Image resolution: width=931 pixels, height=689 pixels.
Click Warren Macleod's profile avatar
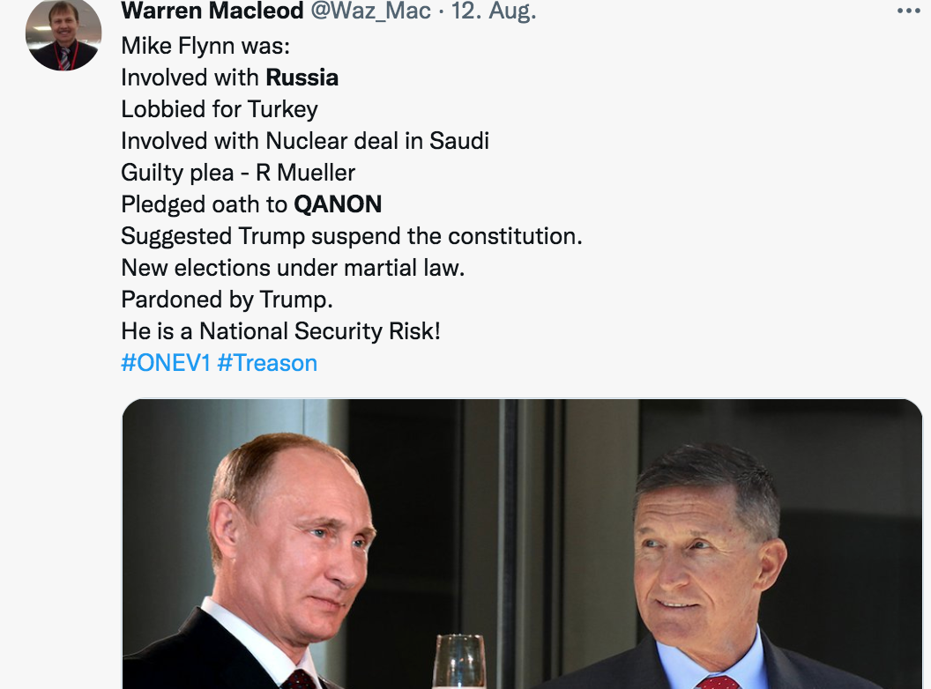click(x=63, y=35)
